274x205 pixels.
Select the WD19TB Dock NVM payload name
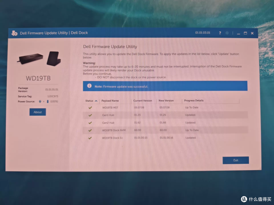114,130
